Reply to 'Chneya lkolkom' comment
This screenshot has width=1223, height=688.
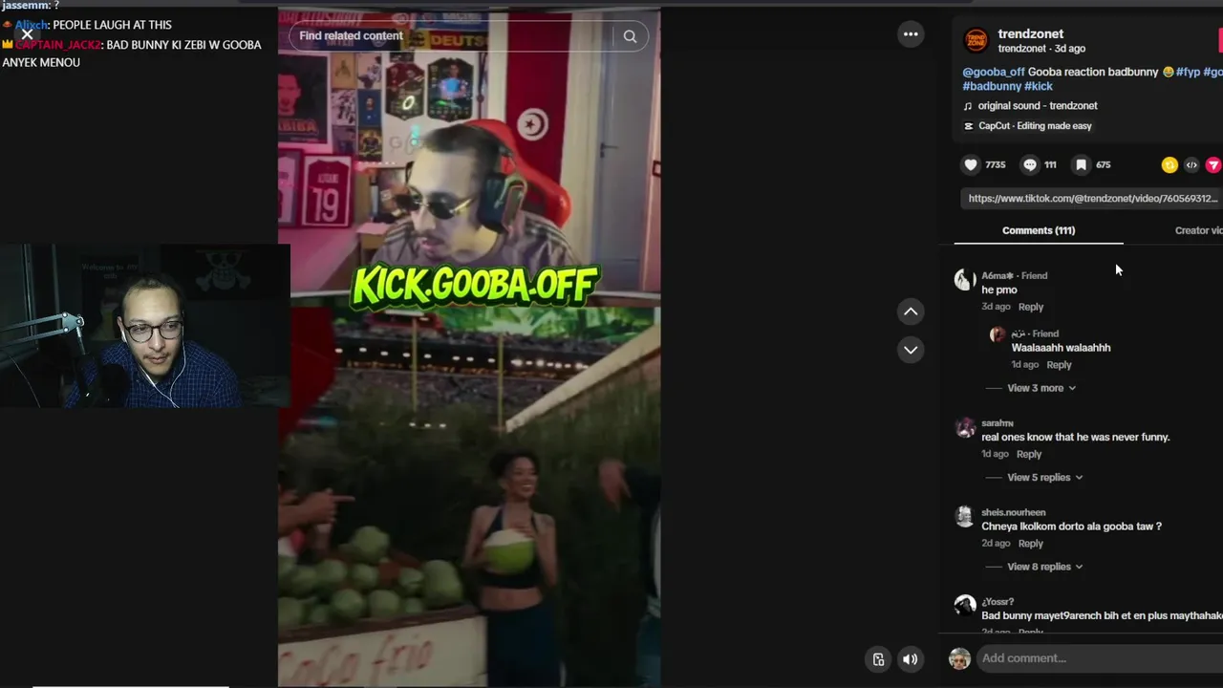point(1031,544)
